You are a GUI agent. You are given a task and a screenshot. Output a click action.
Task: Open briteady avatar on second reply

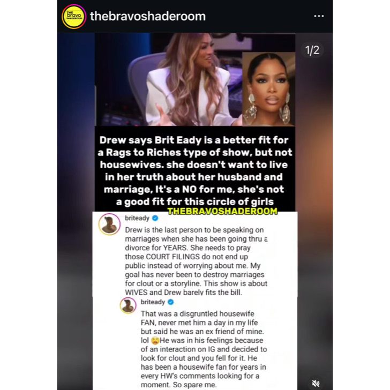[128, 305]
